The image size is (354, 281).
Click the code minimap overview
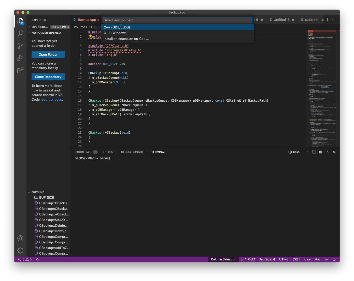click(322, 88)
